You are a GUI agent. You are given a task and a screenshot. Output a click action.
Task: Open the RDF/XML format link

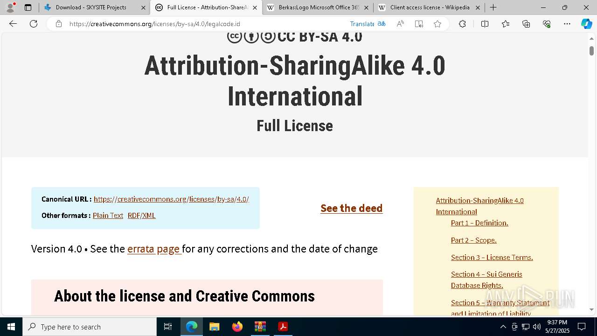pyautogui.click(x=141, y=216)
